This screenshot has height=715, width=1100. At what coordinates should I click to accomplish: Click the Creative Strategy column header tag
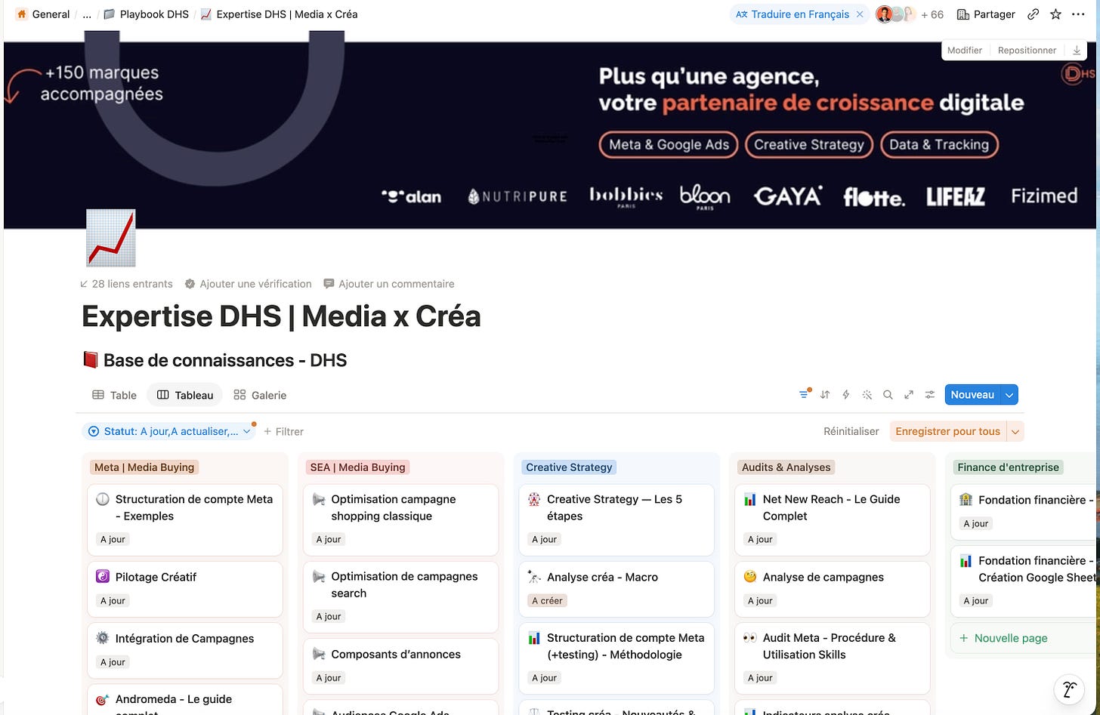(569, 467)
